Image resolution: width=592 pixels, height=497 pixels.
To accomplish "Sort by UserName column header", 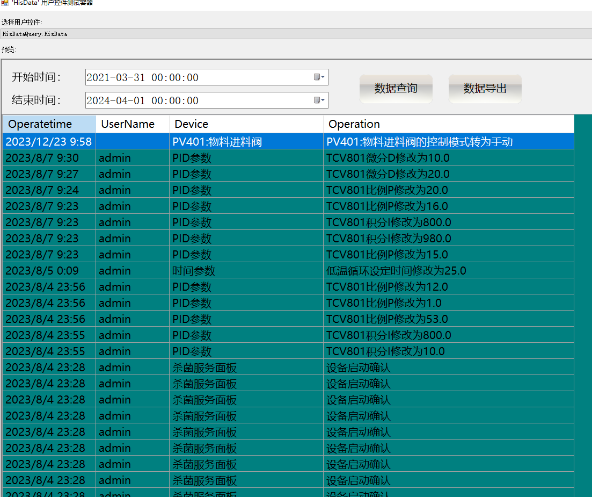I will coord(132,124).
